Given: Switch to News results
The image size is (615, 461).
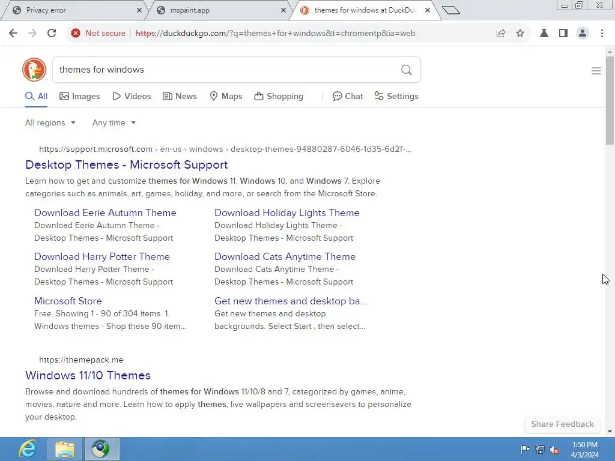Looking at the screenshot, I should 180,96.
